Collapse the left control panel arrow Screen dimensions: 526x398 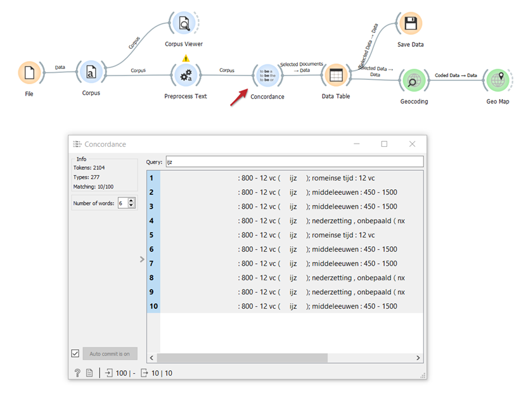(x=142, y=259)
